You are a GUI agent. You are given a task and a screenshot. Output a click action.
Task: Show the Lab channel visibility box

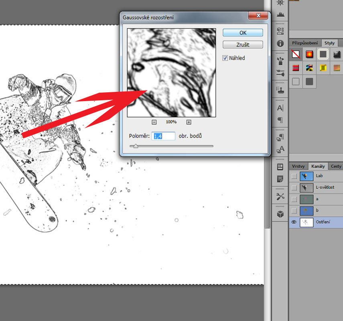pos(294,176)
